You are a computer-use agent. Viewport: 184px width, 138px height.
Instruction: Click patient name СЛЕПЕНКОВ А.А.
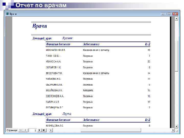pos(55,96)
